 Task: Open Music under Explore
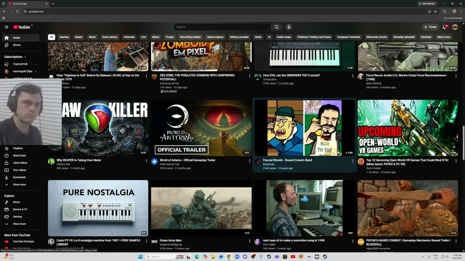pos(21,202)
